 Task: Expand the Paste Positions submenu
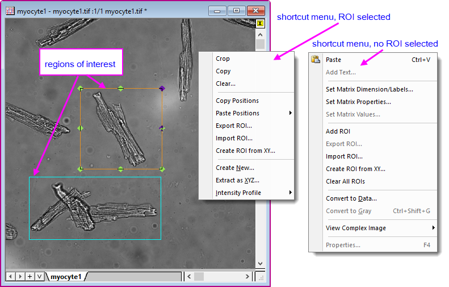[291, 113]
